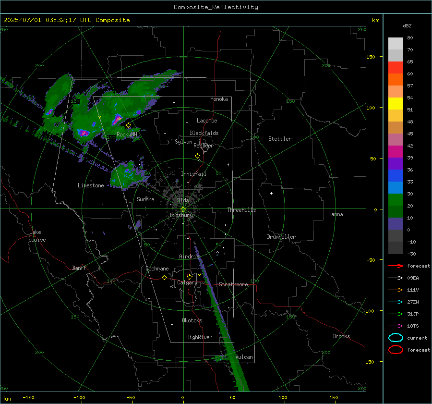Click the 'ThreeHills' city label
The height and width of the screenshot is (404, 432).
click(241, 210)
